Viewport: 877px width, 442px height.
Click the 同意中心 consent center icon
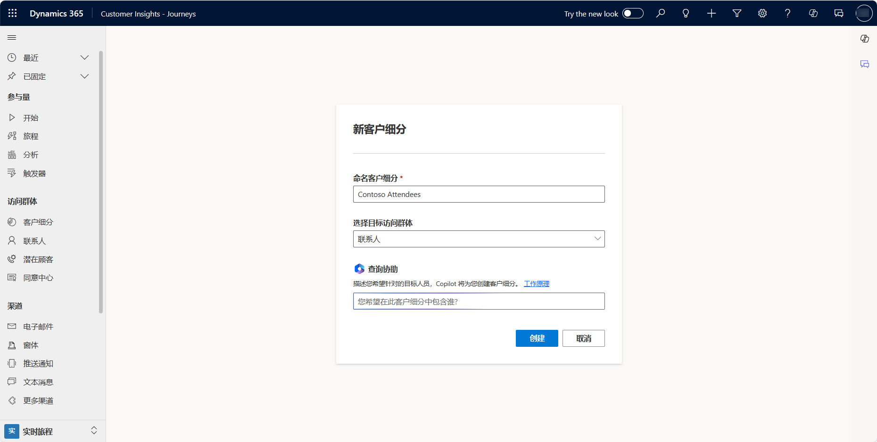(x=12, y=278)
